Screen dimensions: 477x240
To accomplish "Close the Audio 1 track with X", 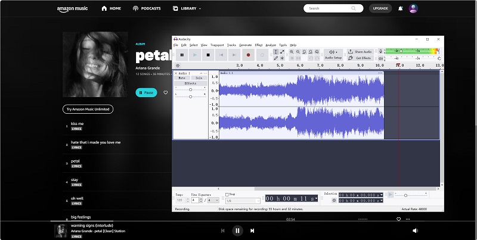I will tap(175, 73).
